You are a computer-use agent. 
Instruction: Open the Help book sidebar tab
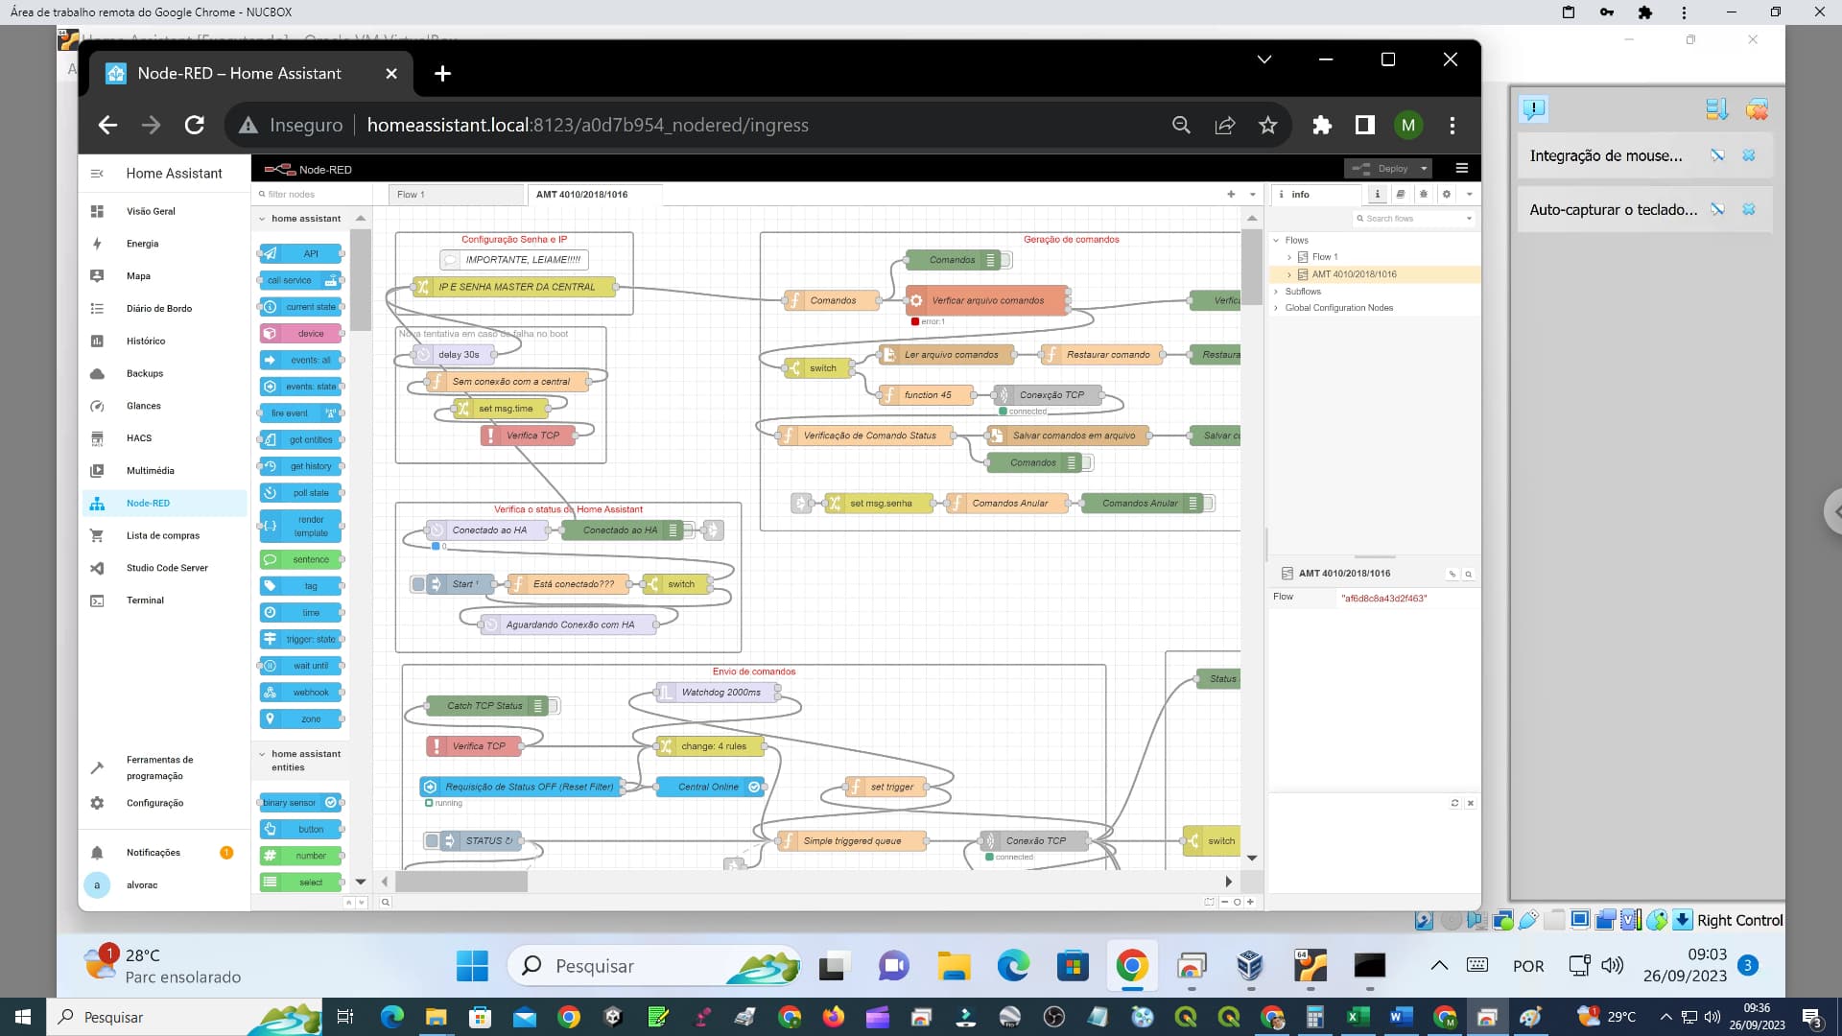coord(1401,194)
